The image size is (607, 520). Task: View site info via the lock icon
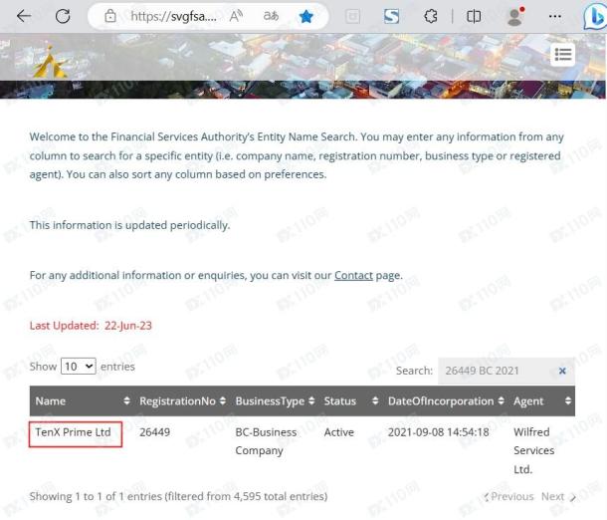click(110, 16)
